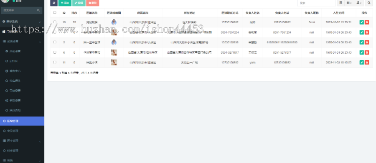Focus the sidebar menu search box

point(22,10)
